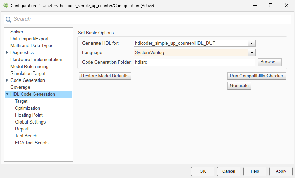Open the Hardware Implementation pane
Viewport: 295px width, 178px height.
(x=36, y=59)
